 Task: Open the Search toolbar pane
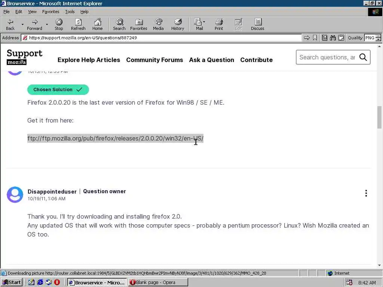(119, 24)
